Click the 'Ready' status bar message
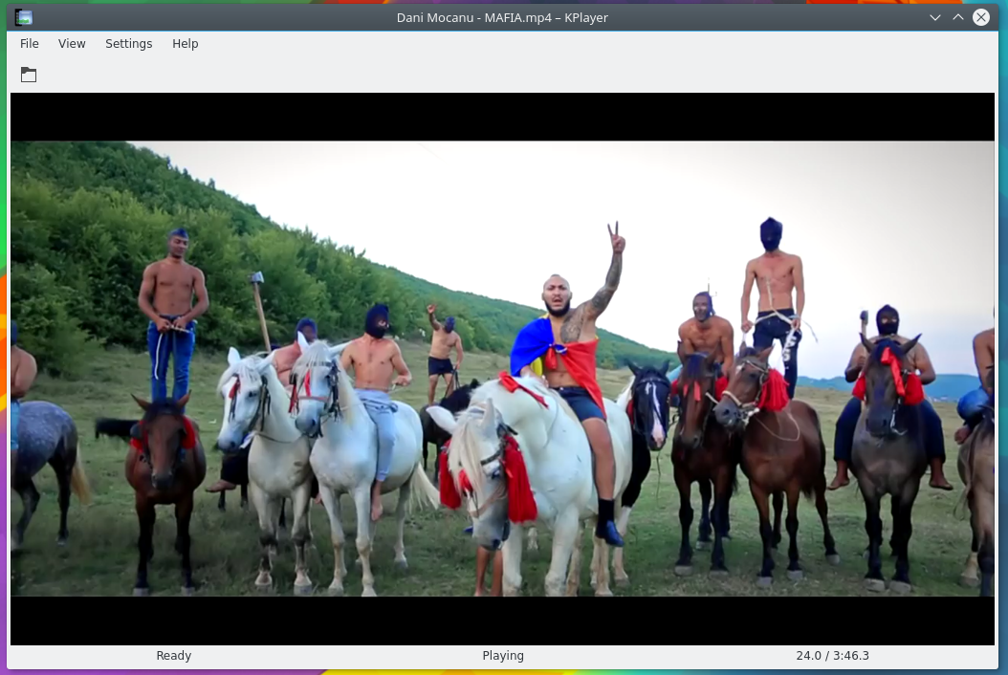Screen dimensions: 1008x675 (x=174, y=656)
